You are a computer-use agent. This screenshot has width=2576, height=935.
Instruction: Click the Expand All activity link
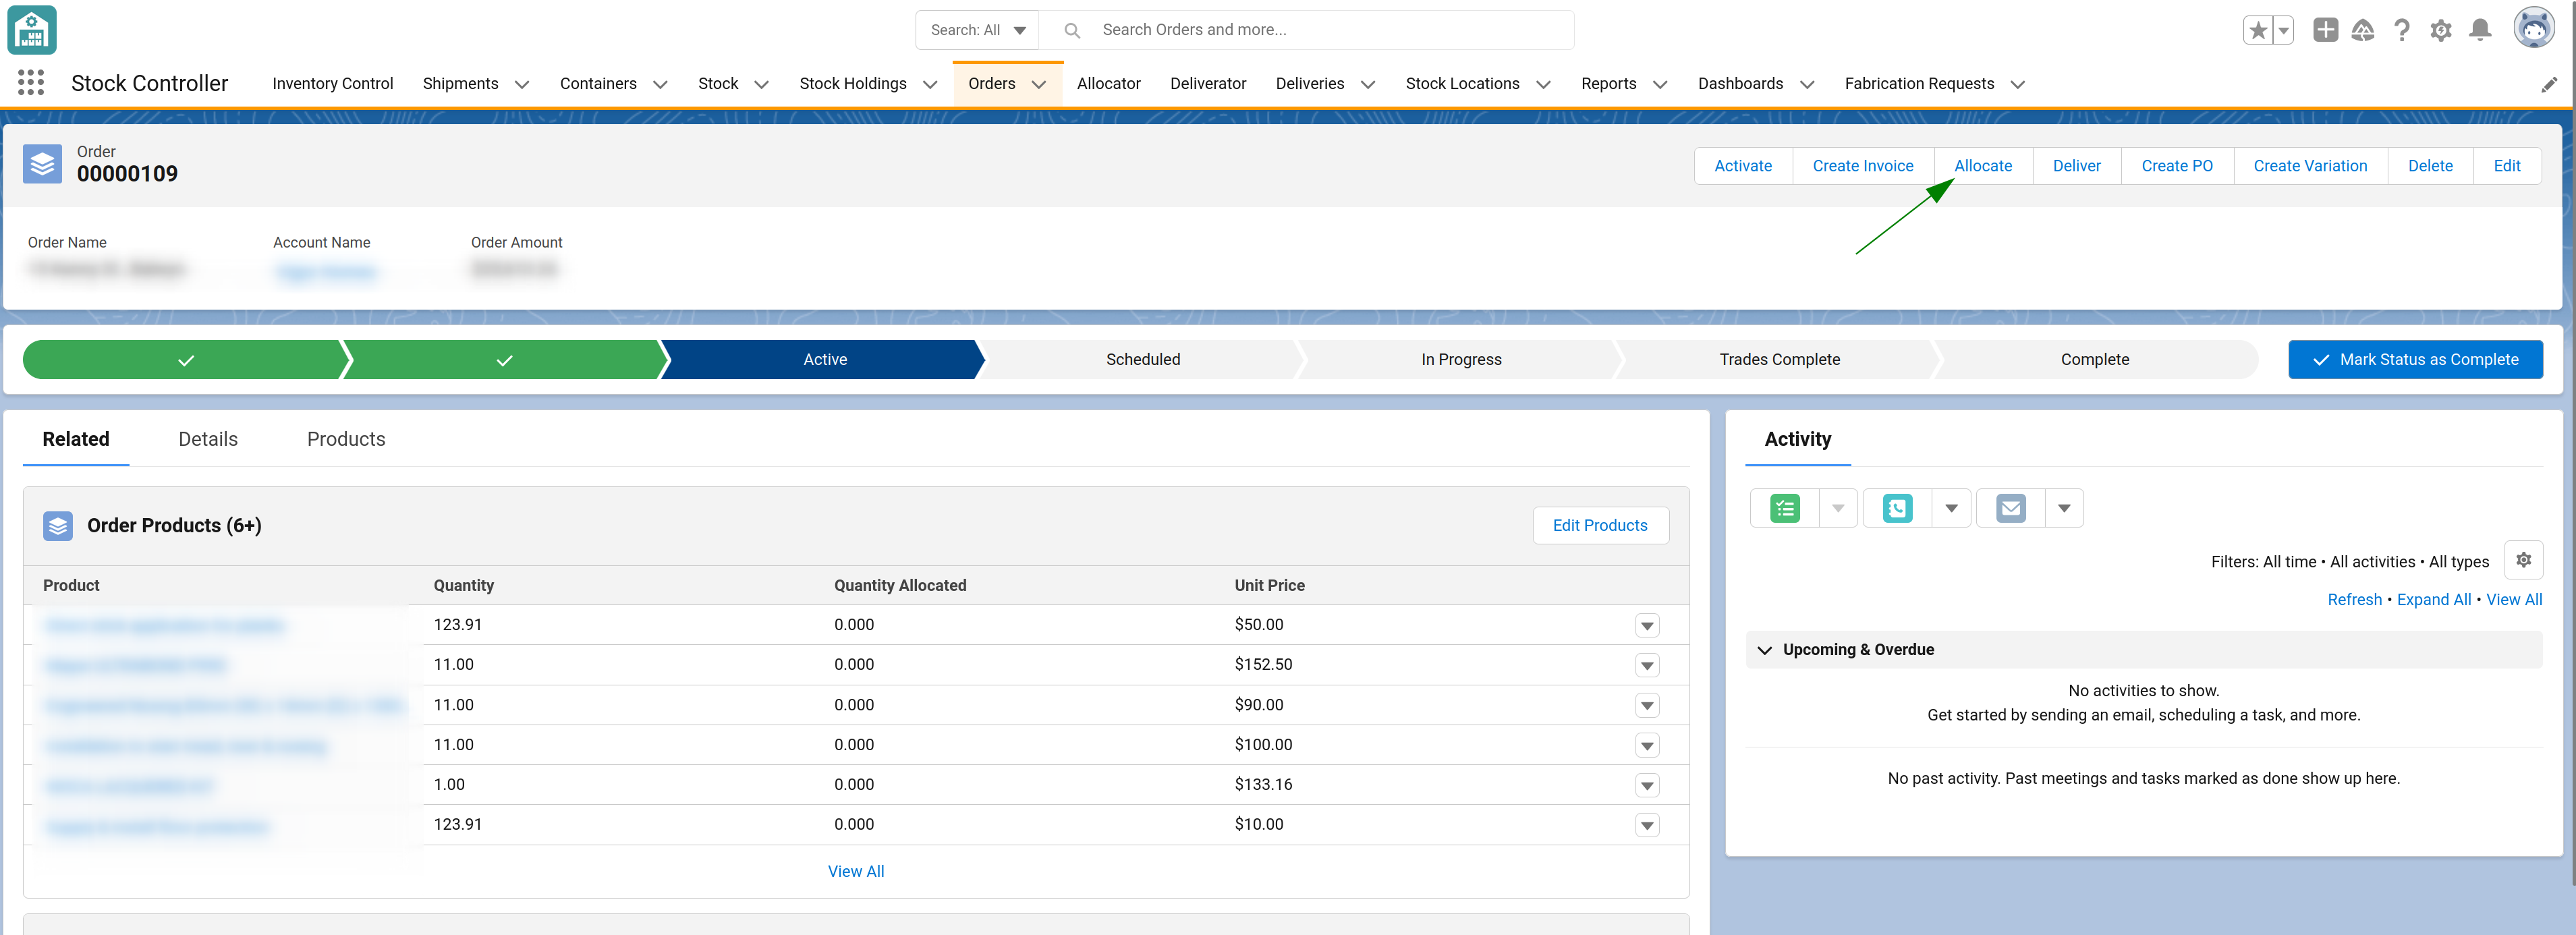point(2433,600)
